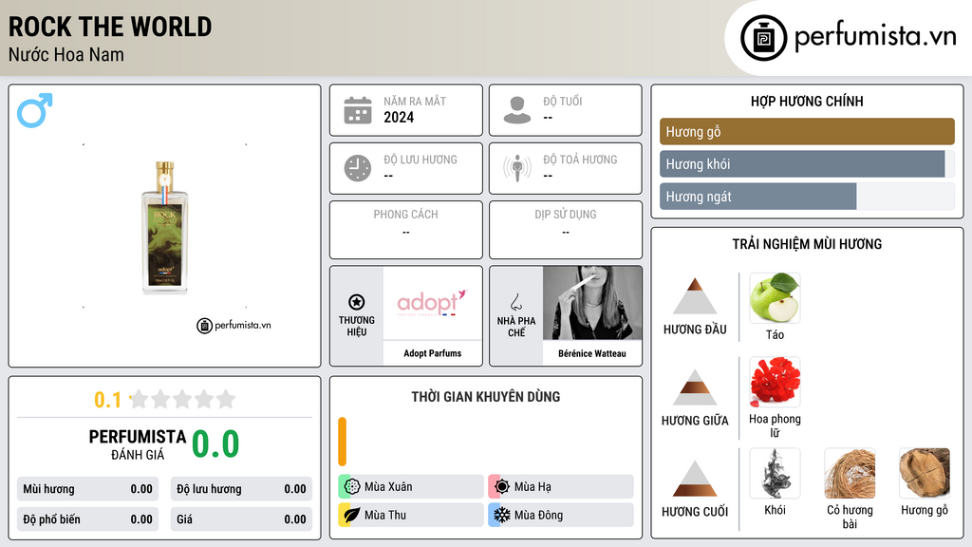Open the Adopt Parfums brand link
The image size is (972, 547).
(x=433, y=353)
